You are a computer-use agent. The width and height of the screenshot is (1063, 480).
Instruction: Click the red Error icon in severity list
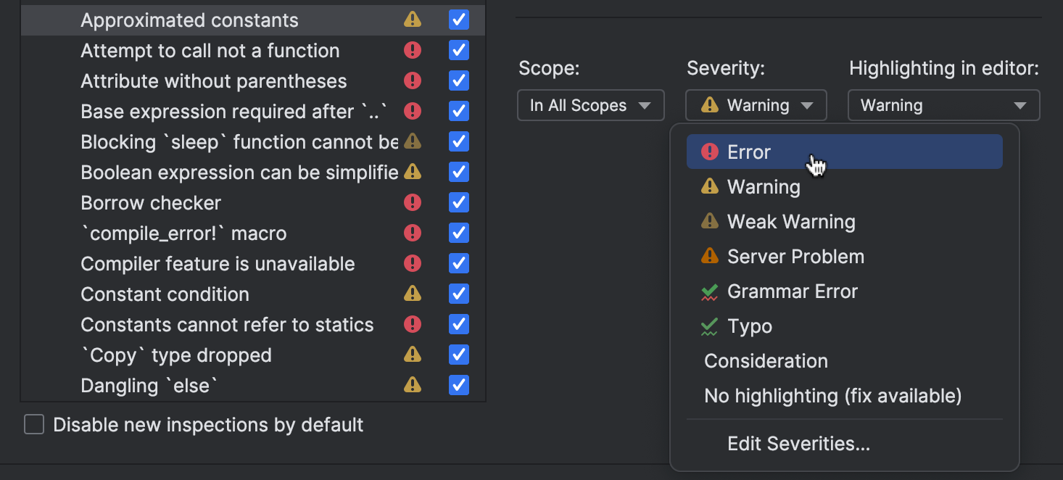pyautogui.click(x=709, y=152)
